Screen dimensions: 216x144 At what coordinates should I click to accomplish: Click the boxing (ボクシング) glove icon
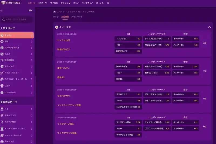click(2, 66)
